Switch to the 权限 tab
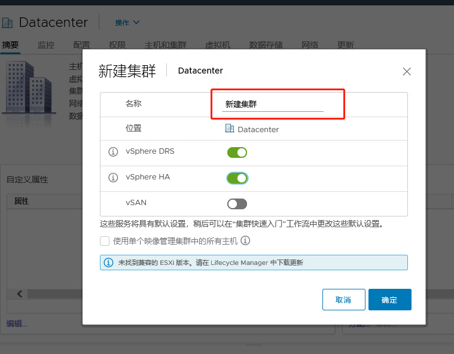The height and width of the screenshot is (354, 454). 117,45
